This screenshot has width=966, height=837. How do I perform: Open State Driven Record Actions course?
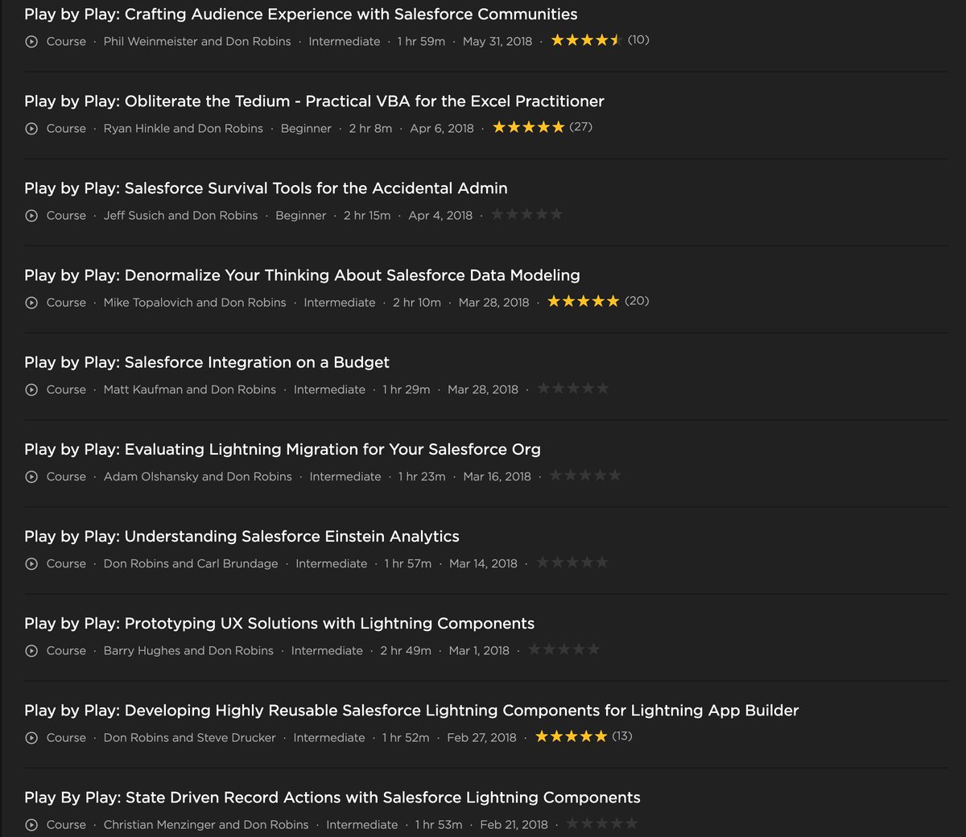point(332,798)
